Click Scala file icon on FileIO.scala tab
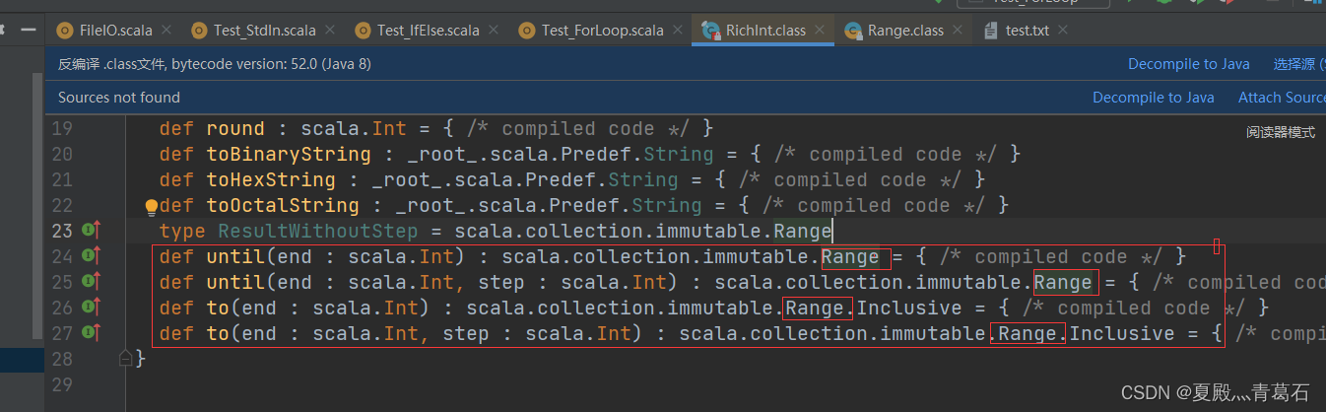 click(x=66, y=31)
